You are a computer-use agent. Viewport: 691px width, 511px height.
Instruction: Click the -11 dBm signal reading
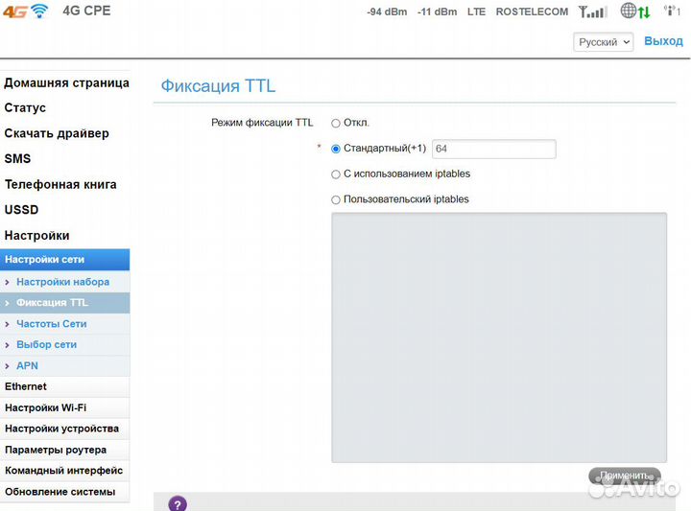pos(438,12)
